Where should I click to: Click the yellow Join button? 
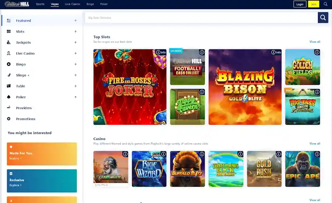(314, 4)
